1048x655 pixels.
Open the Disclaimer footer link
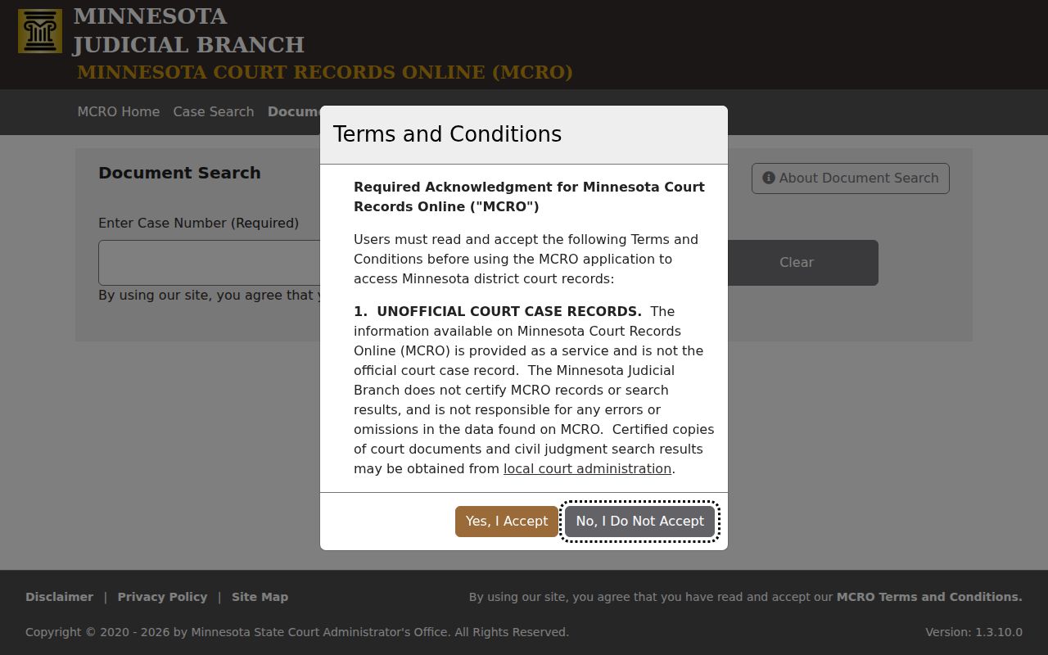pyautogui.click(x=59, y=597)
